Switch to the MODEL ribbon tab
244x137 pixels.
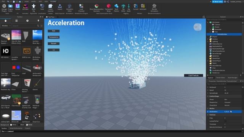click(x=34, y=2)
